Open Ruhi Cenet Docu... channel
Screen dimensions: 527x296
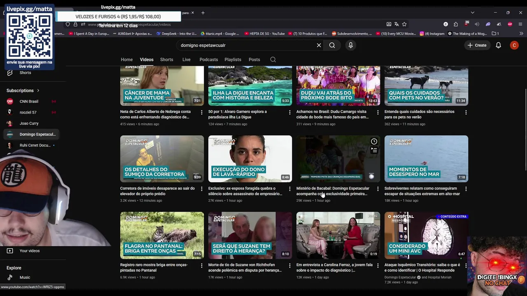[x=35, y=146]
